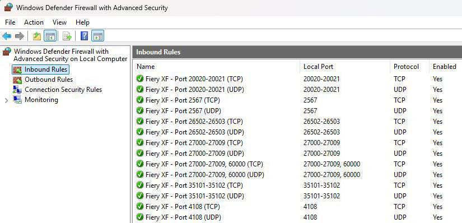
Task: Click the Monitoring tree icon
Action: pos(17,100)
